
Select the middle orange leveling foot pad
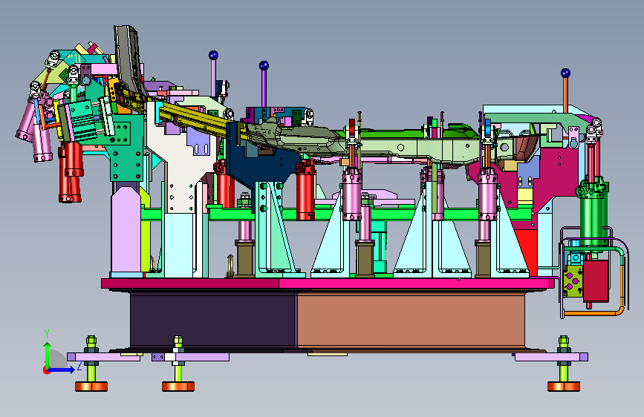tap(178, 387)
